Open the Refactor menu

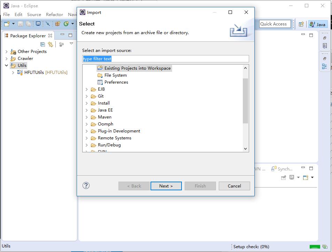click(54, 14)
